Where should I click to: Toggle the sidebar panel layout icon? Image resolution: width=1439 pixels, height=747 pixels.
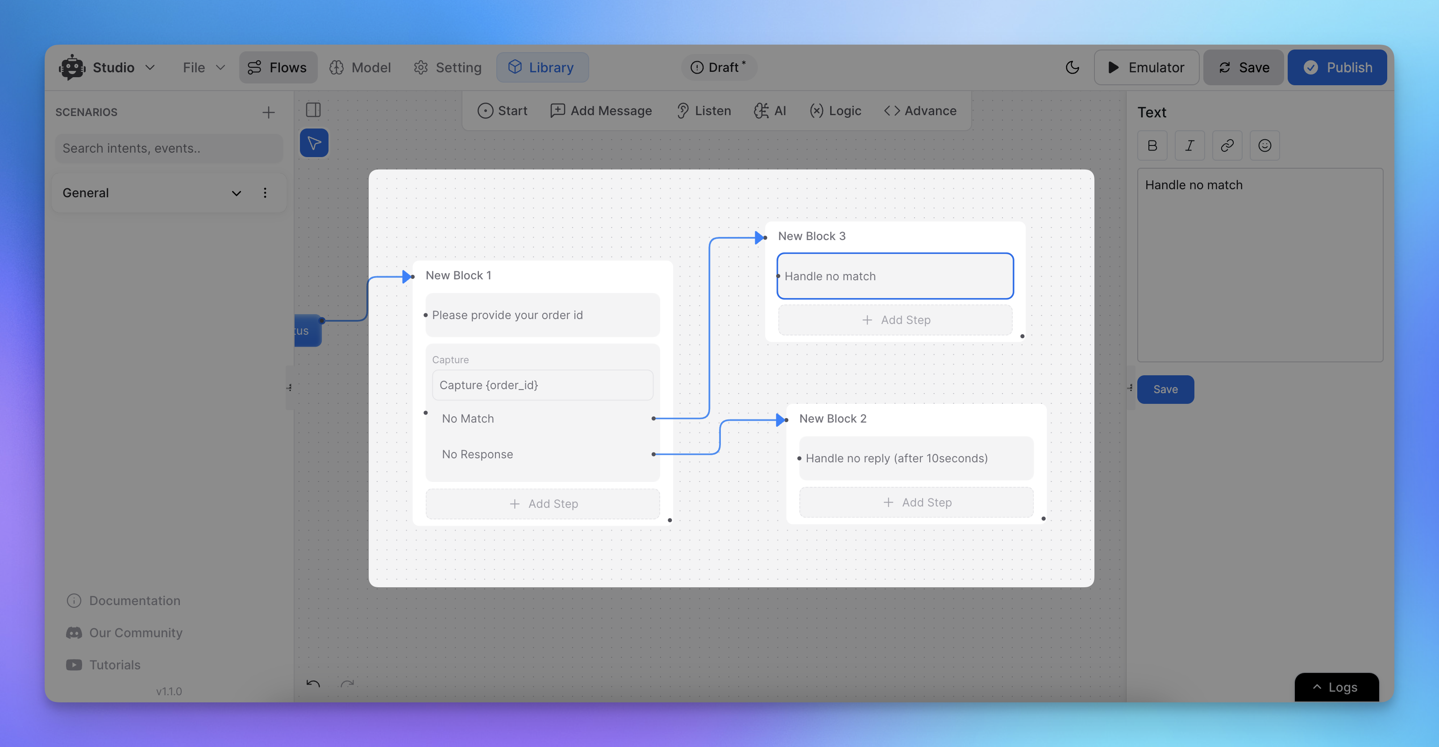coord(313,110)
